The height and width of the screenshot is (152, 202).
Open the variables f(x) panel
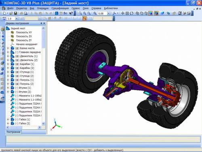coord(65,13)
